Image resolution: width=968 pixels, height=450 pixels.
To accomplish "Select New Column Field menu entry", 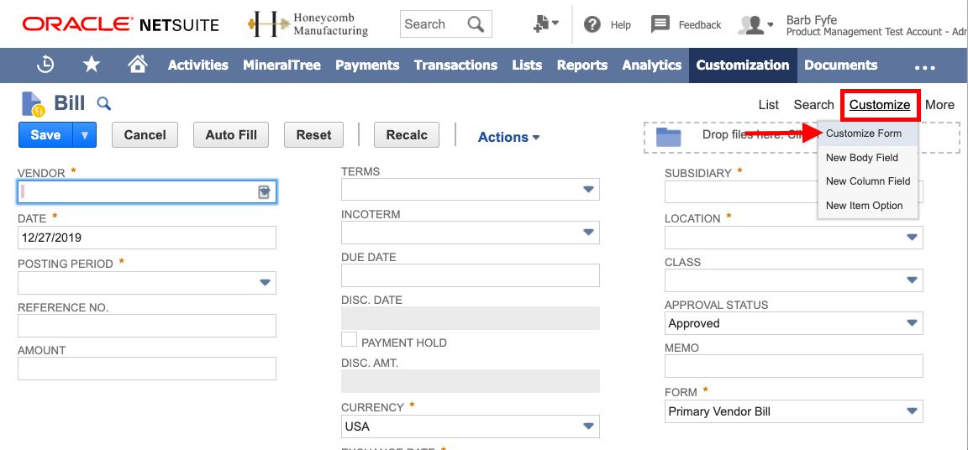I will 868,181.
